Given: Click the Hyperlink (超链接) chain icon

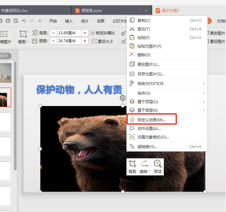Looking at the screenshot, I should point(132,147).
